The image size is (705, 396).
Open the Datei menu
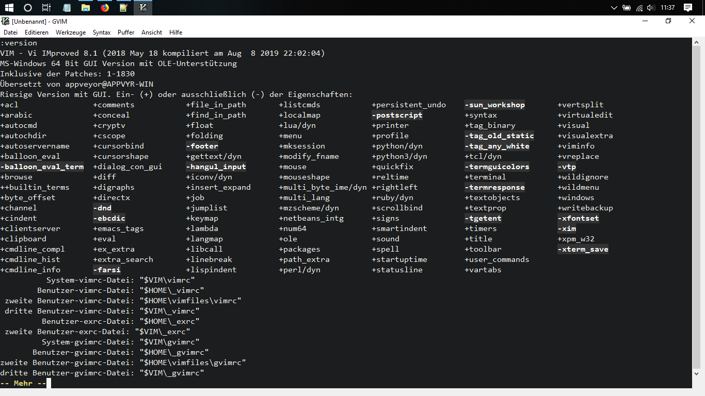(x=10, y=32)
